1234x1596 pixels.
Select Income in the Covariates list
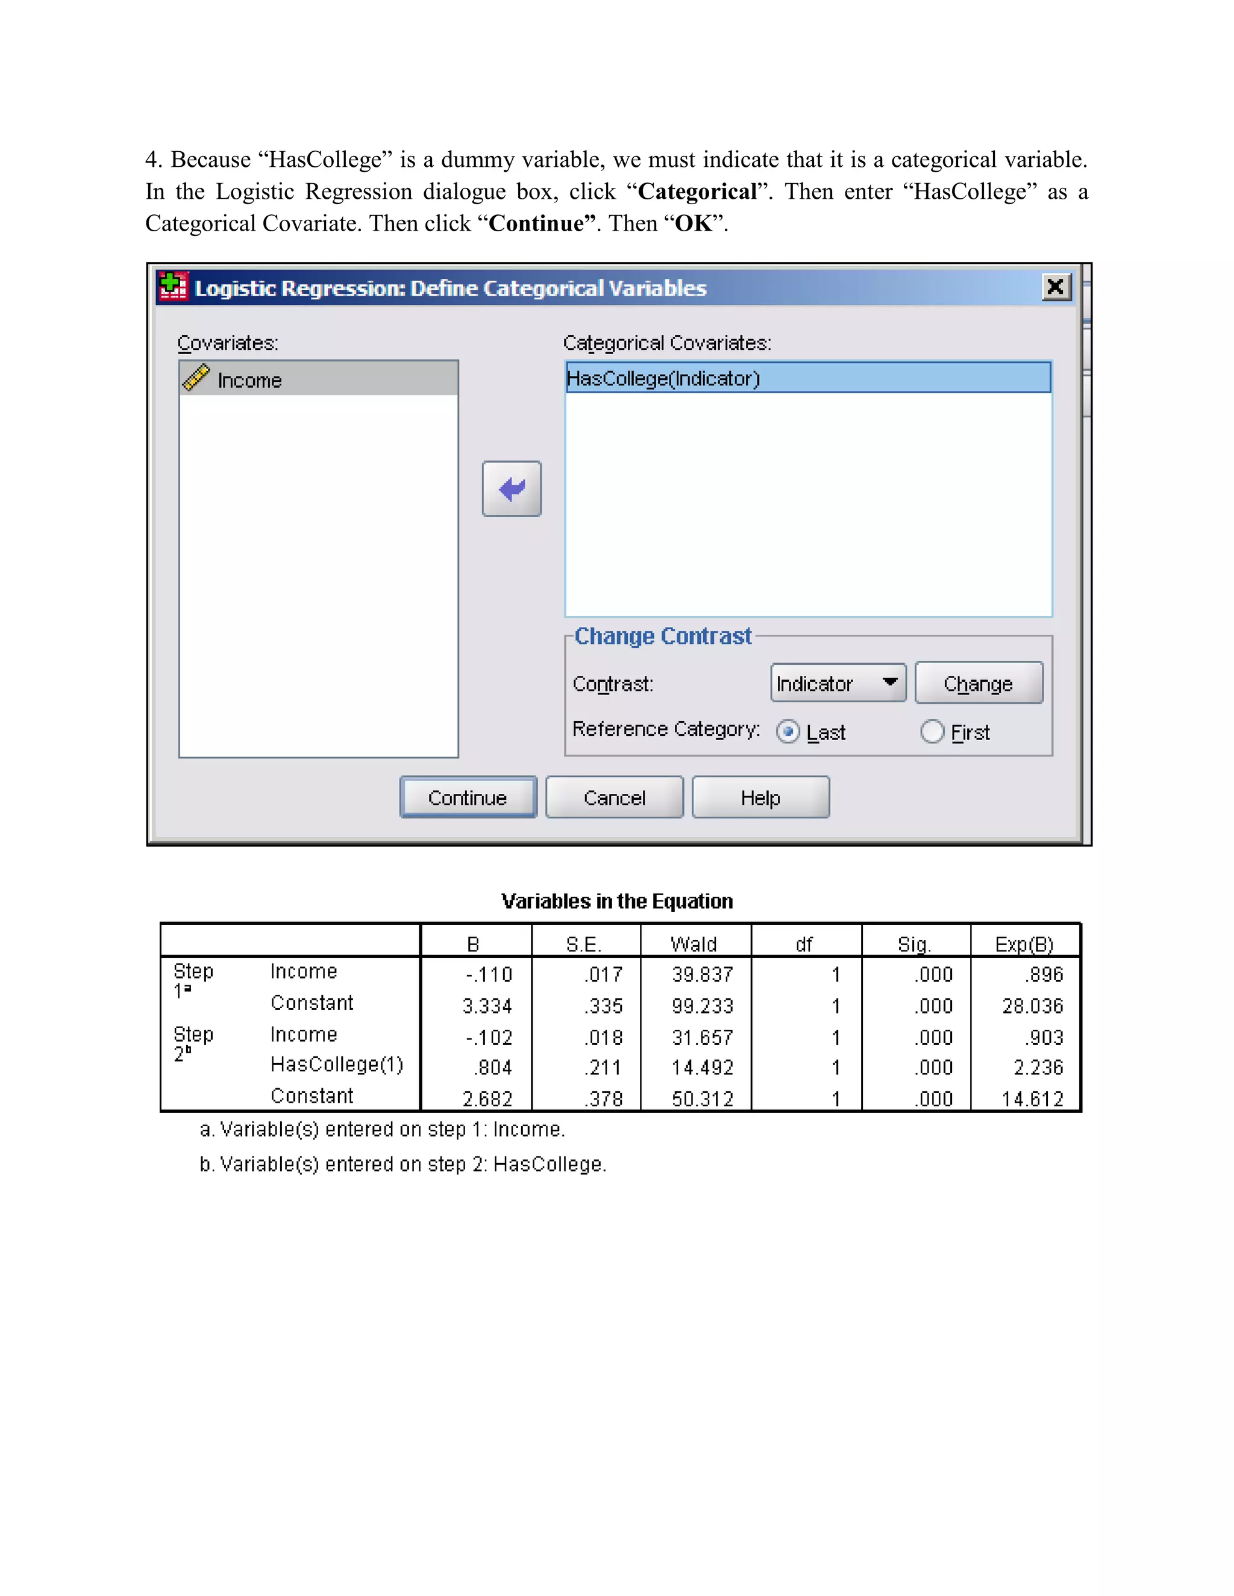click(x=319, y=379)
